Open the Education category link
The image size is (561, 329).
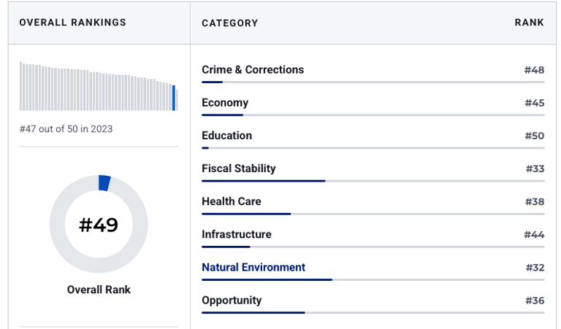click(x=226, y=136)
